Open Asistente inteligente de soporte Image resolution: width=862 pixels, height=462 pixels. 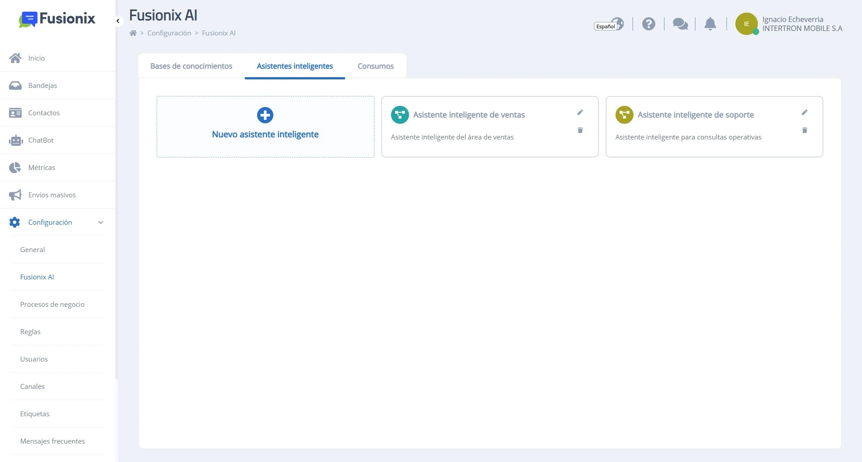click(x=696, y=115)
